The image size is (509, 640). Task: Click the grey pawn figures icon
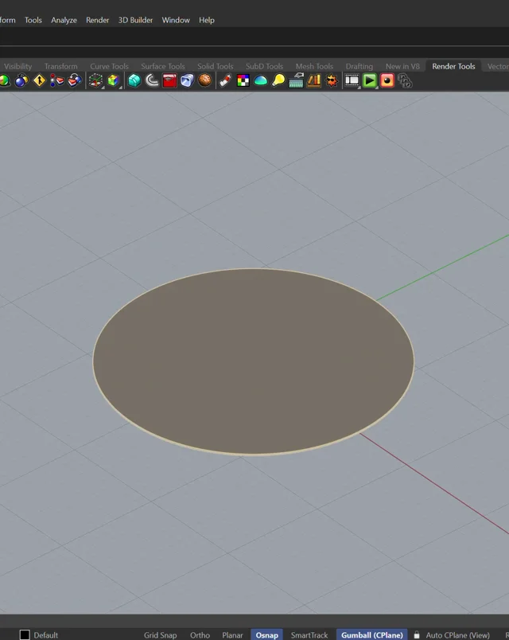(x=405, y=81)
